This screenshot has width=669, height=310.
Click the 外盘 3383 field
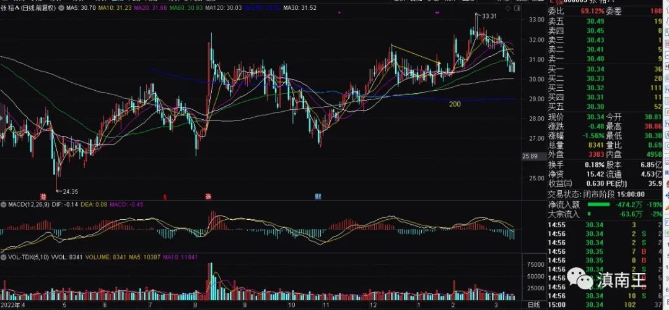[576, 154]
